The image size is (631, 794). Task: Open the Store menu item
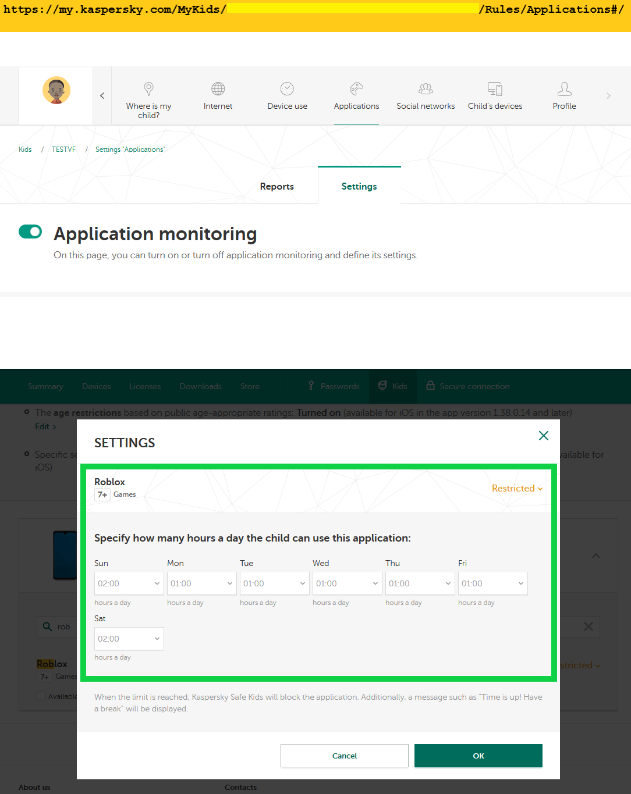point(250,386)
